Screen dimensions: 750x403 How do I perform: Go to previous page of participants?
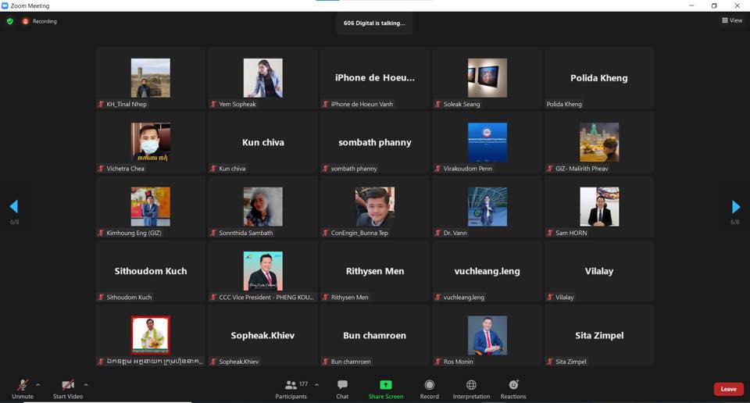point(13,206)
